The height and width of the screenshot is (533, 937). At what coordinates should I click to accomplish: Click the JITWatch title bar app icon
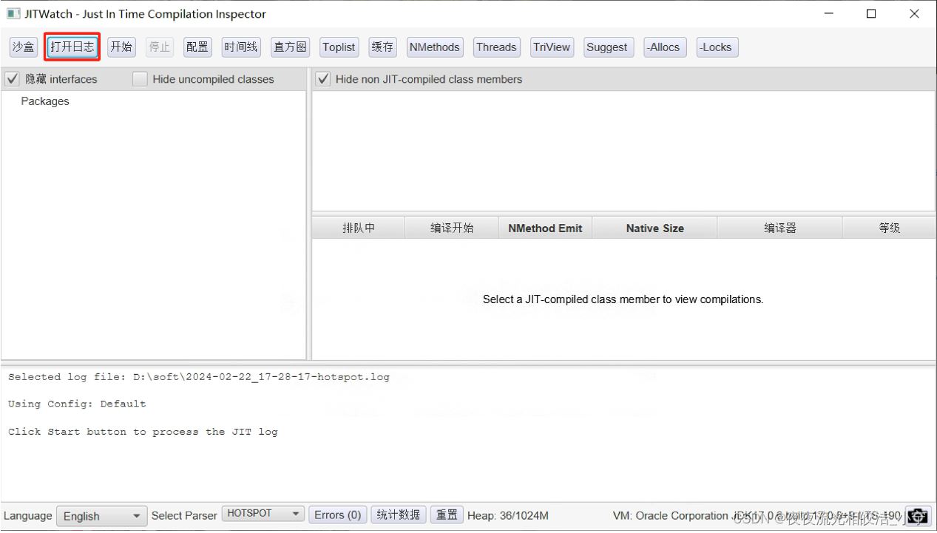coord(13,14)
